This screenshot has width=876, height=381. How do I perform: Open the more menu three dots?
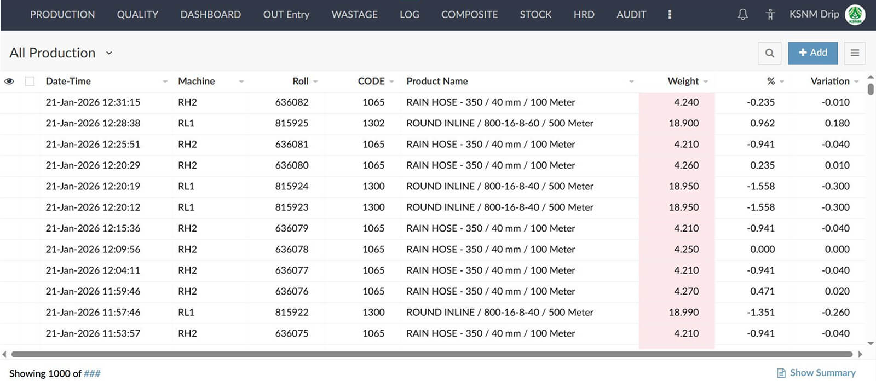point(669,15)
